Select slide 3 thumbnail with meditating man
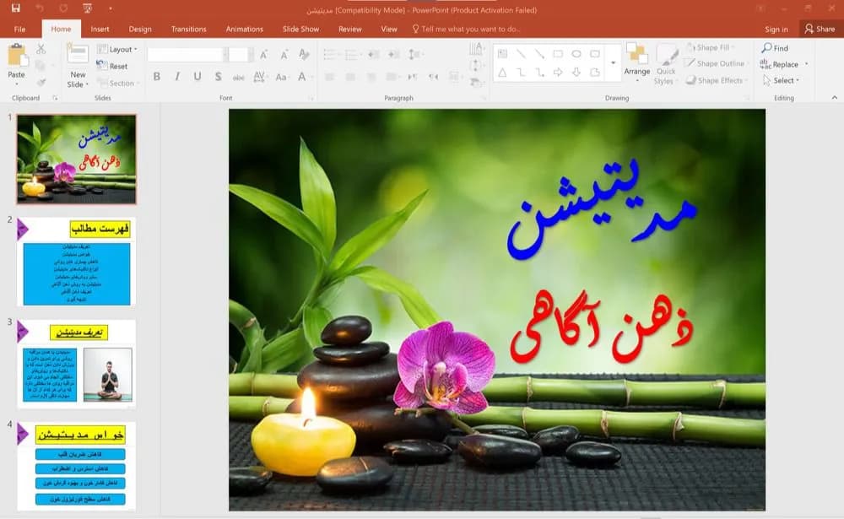This screenshot has height=519, width=844. click(x=77, y=364)
